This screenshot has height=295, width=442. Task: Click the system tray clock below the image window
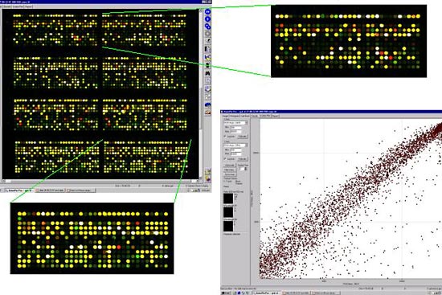point(206,191)
